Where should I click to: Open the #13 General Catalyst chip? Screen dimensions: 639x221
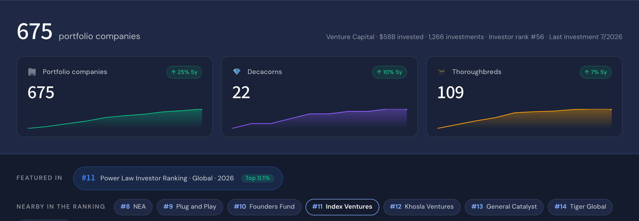(504, 207)
